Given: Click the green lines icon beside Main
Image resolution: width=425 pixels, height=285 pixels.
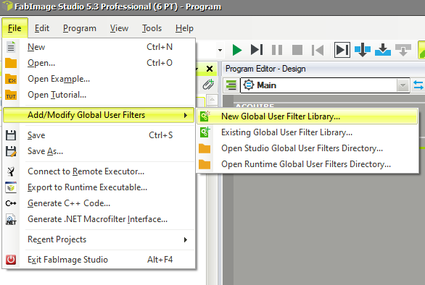Looking at the screenshot, I should [x=231, y=85].
